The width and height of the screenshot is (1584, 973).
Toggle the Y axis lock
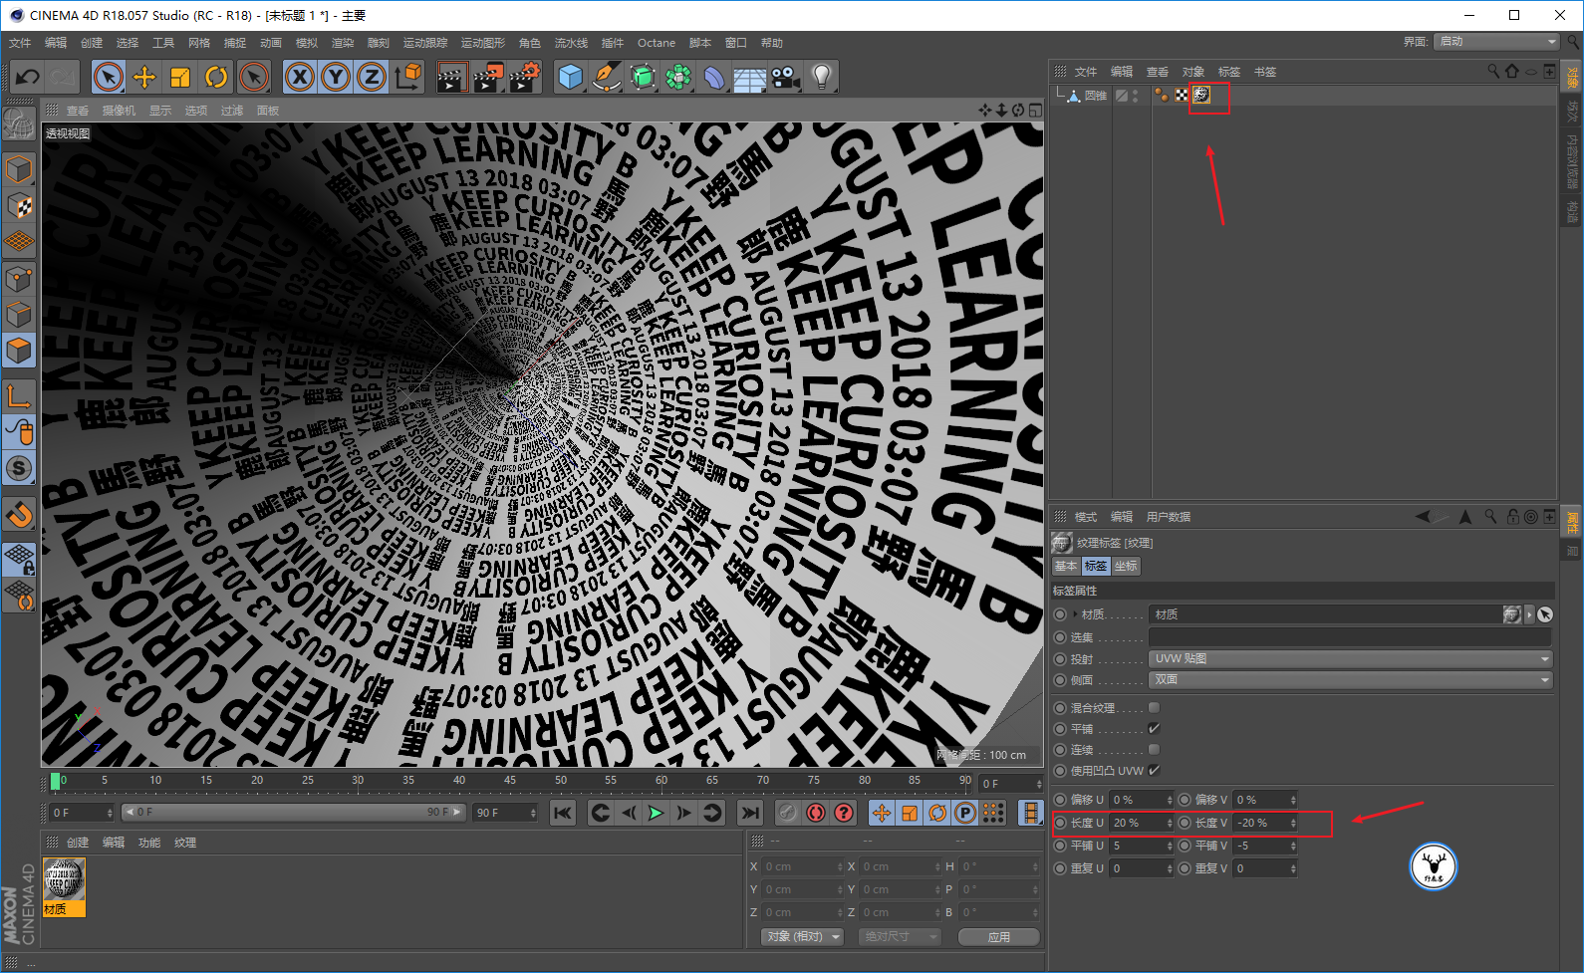(336, 77)
